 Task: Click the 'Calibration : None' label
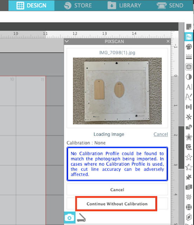pos(86,143)
